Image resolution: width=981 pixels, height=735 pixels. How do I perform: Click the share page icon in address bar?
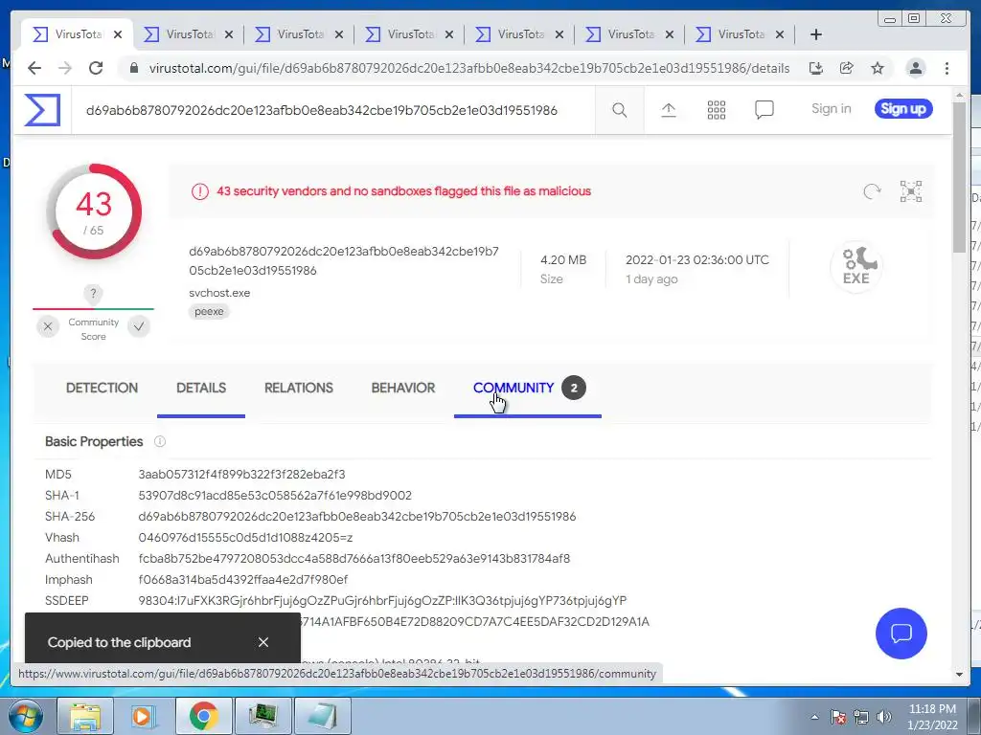pos(847,68)
